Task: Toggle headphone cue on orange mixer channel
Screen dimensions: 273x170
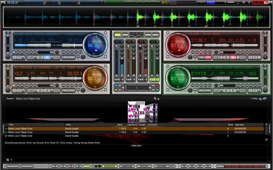Action: coord(131,80)
